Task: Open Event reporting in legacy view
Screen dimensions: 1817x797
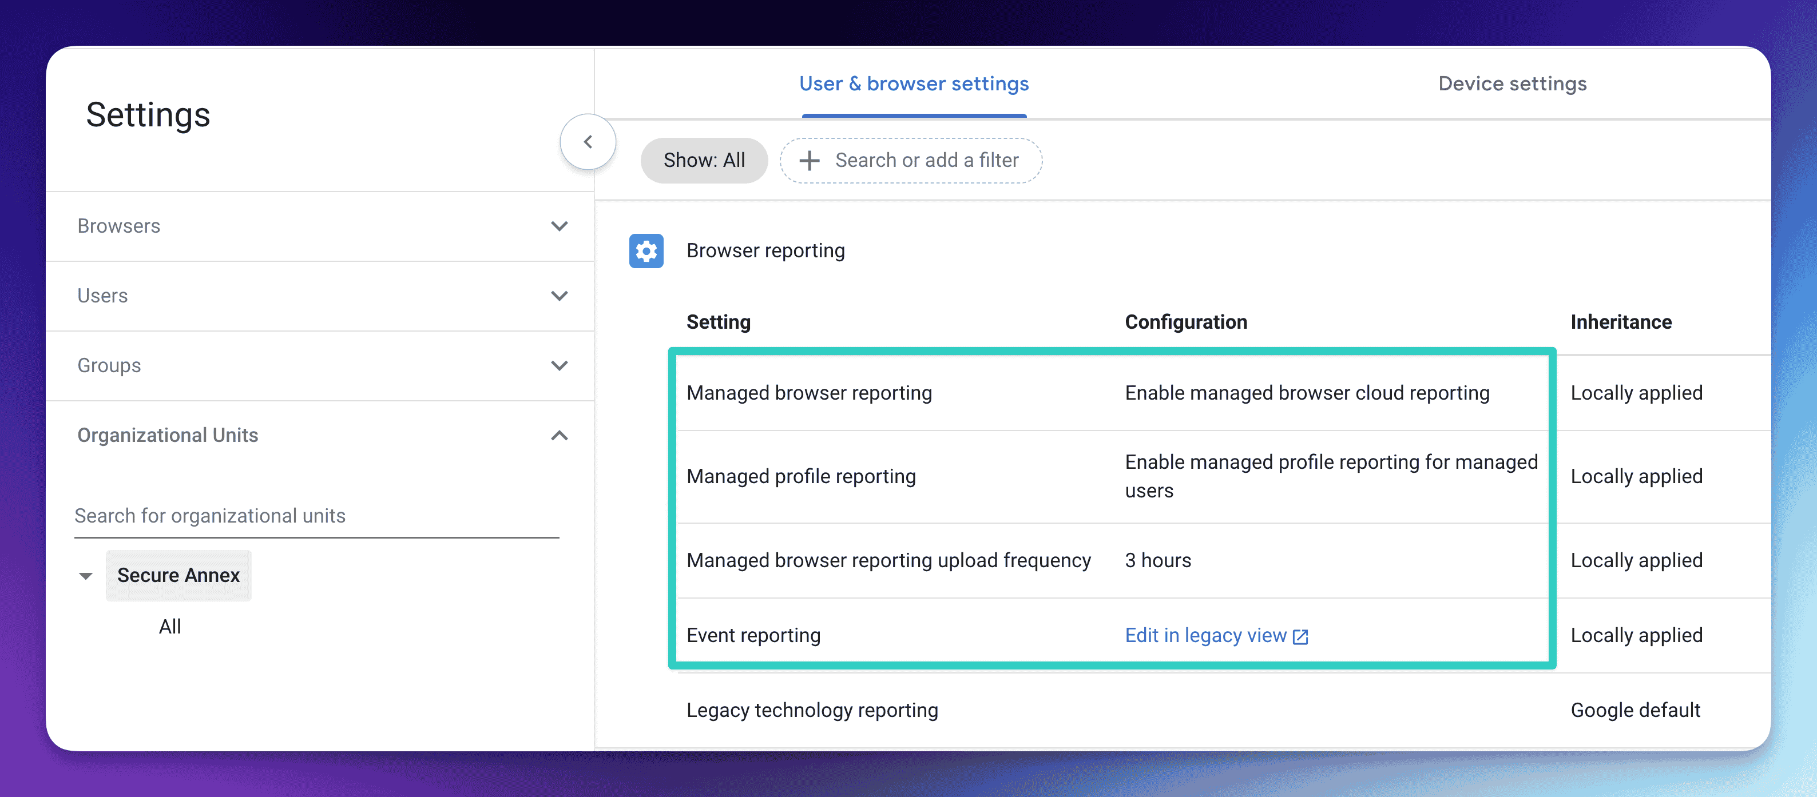Action: (1206, 635)
